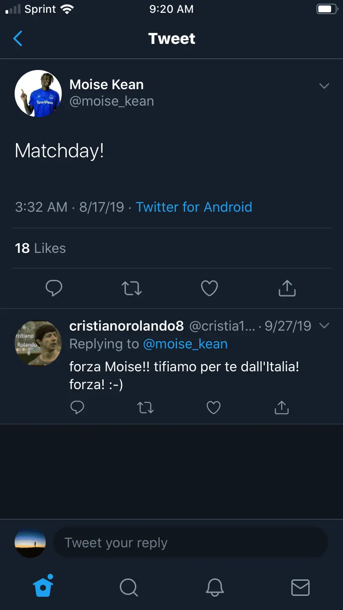Viewport: 343px width, 610px height.
Task: View the 18 Likes list
Action: [x=40, y=248]
